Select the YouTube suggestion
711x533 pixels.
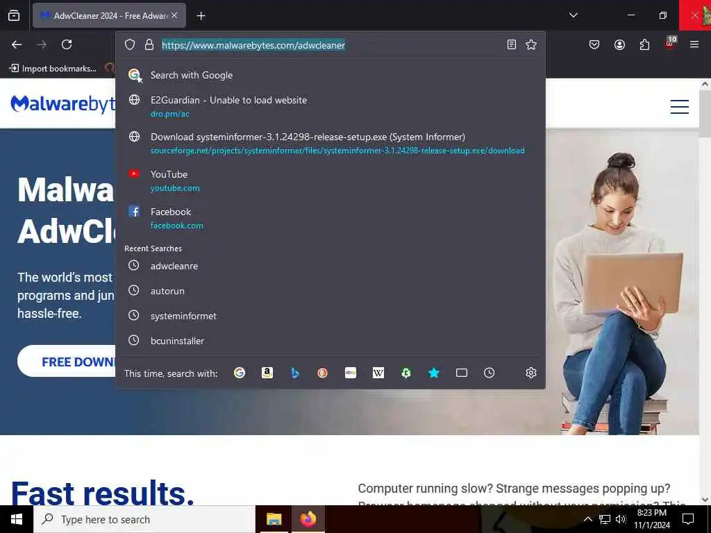330,181
